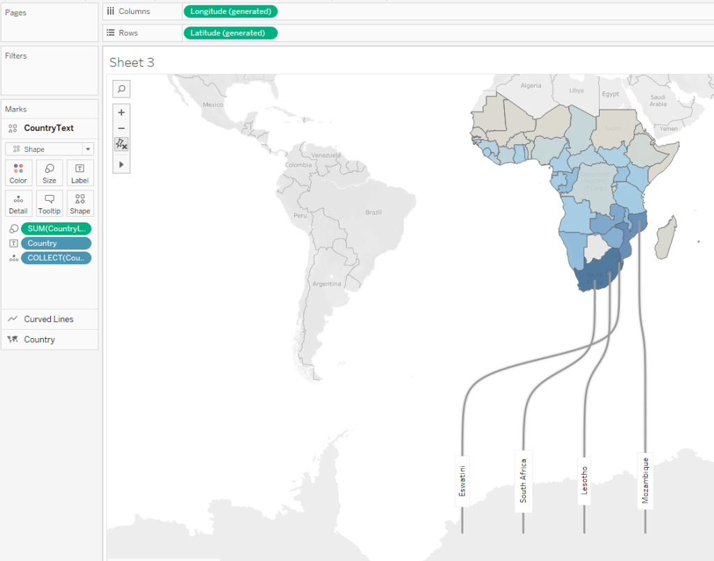This screenshot has width=714, height=561.
Task: Click the SUM(CountryL..) size pill
Action: (56, 229)
